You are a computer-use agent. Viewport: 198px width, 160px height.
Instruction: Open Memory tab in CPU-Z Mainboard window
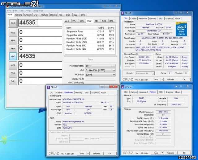79,92
